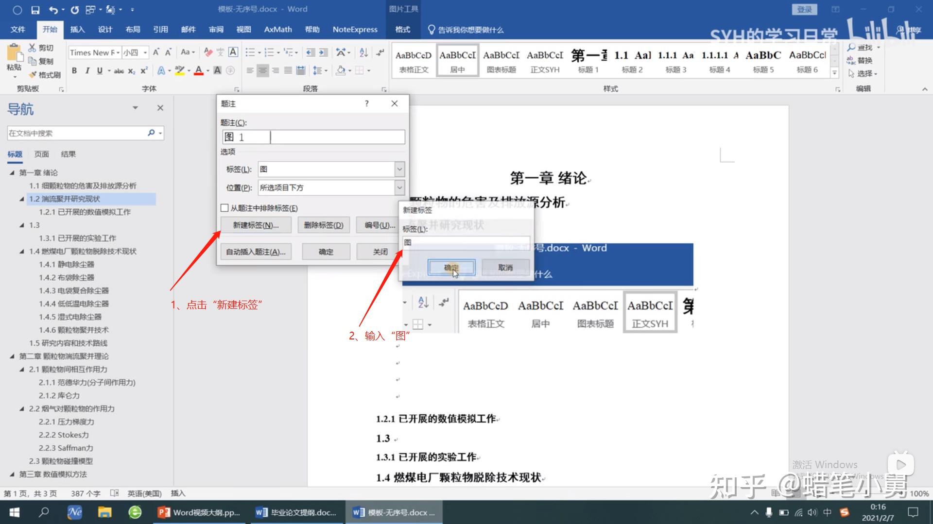
Task: Apply the 标题 1 style from gallery
Action: point(588,61)
